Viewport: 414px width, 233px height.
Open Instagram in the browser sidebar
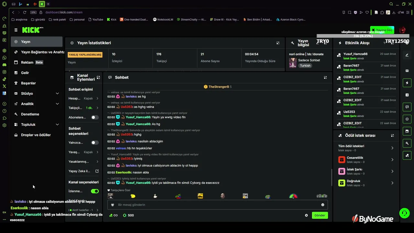pyautogui.click(x=4, y=72)
